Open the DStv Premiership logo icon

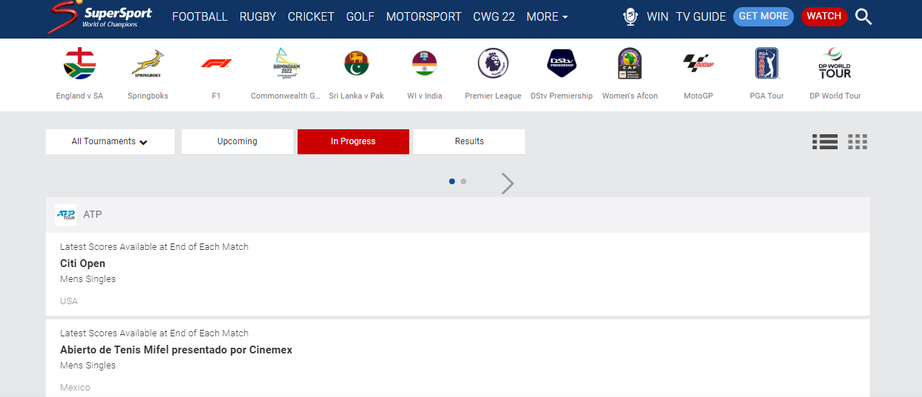click(561, 63)
